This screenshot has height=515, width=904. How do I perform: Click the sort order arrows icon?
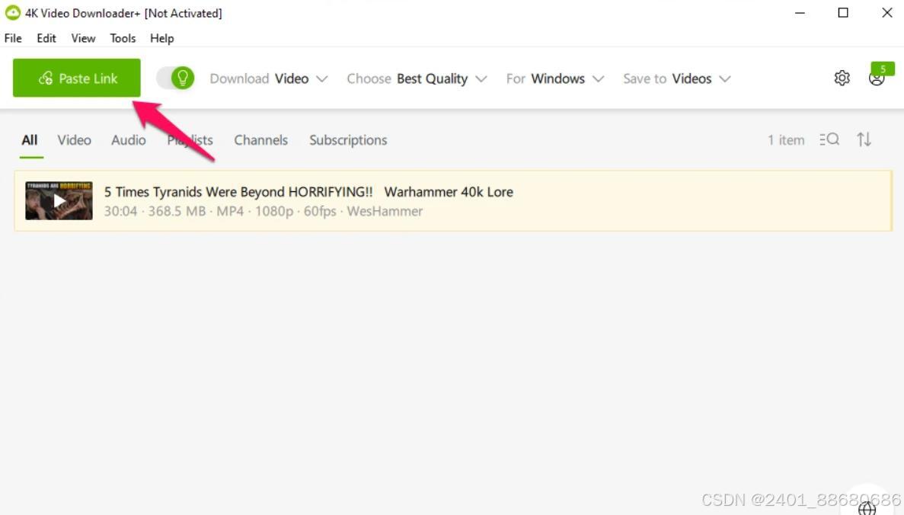point(864,139)
